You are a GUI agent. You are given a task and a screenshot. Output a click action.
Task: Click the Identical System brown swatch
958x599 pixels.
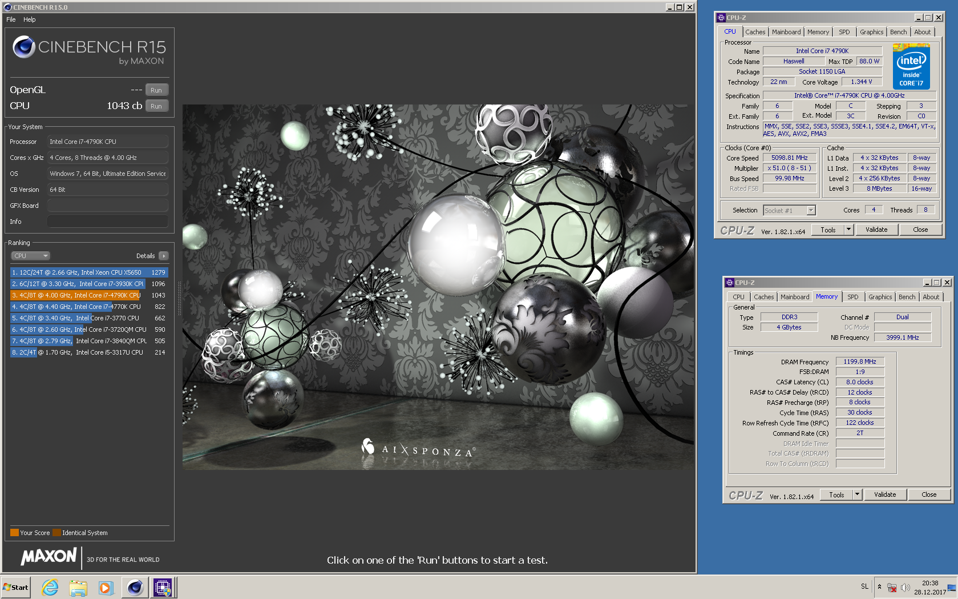click(x=56, y=533)
